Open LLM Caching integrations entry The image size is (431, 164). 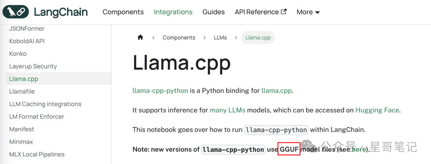[45, 104]
